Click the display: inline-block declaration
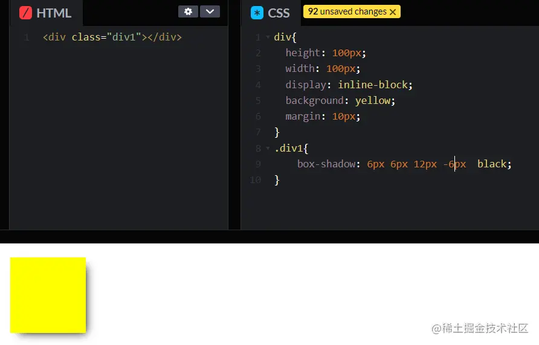Screen dimensions: 539x345 click(x=349, y=85)
